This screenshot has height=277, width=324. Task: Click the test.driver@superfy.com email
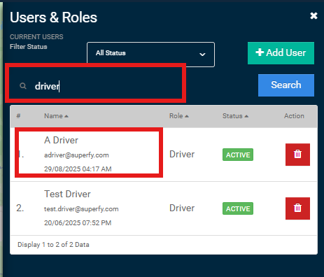pos(81,209)
